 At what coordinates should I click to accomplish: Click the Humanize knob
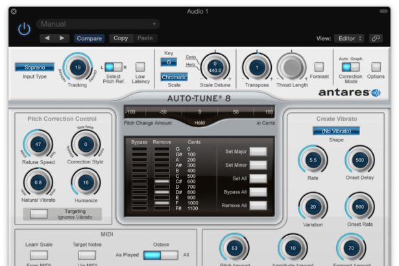(86, 184)
